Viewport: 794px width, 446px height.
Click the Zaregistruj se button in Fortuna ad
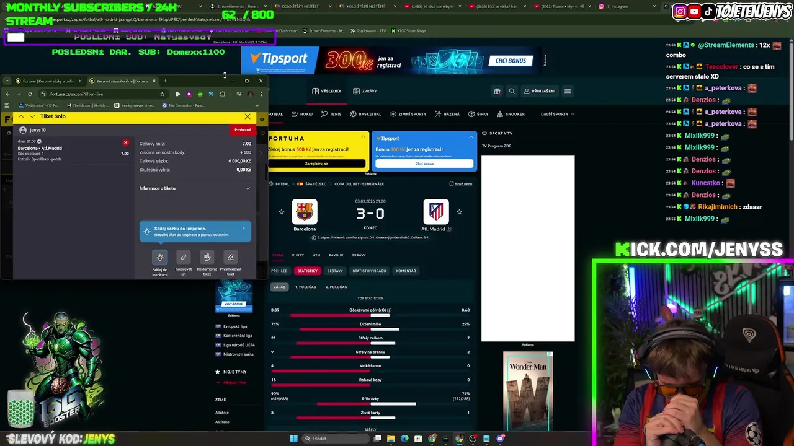point(316,164)
